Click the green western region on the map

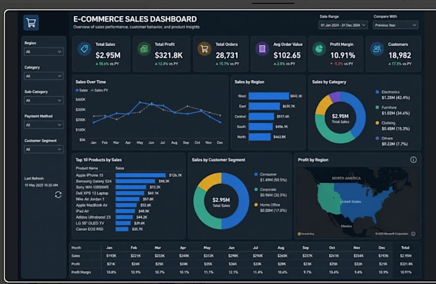click(x=328, y=199)
